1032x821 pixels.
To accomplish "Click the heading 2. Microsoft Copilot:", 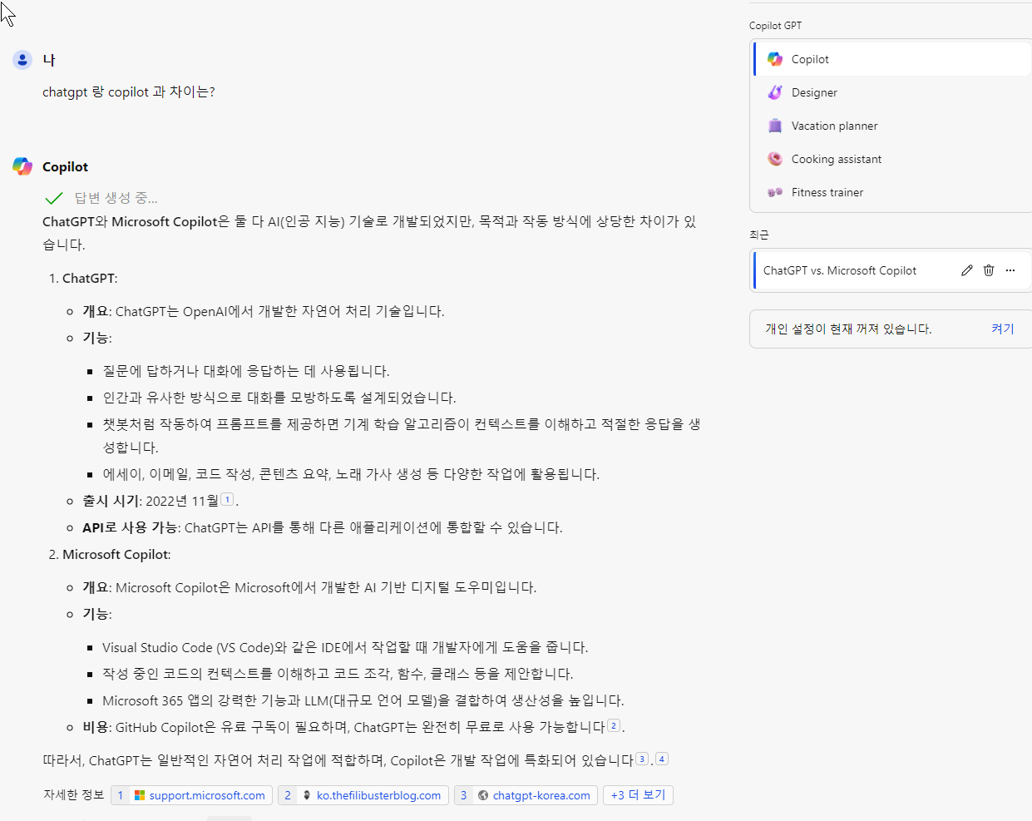I will 110,554.
